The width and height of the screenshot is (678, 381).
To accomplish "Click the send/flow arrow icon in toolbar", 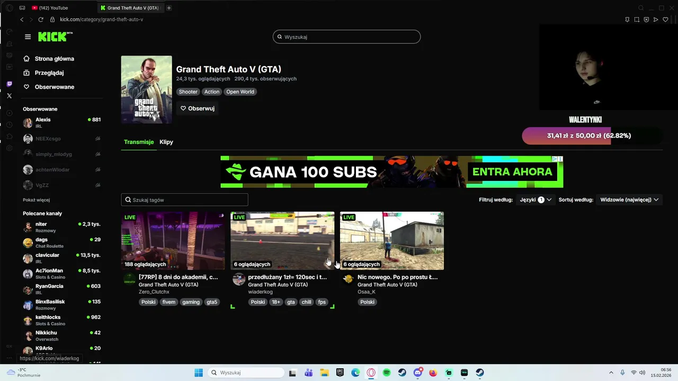I will coord(656,20).
